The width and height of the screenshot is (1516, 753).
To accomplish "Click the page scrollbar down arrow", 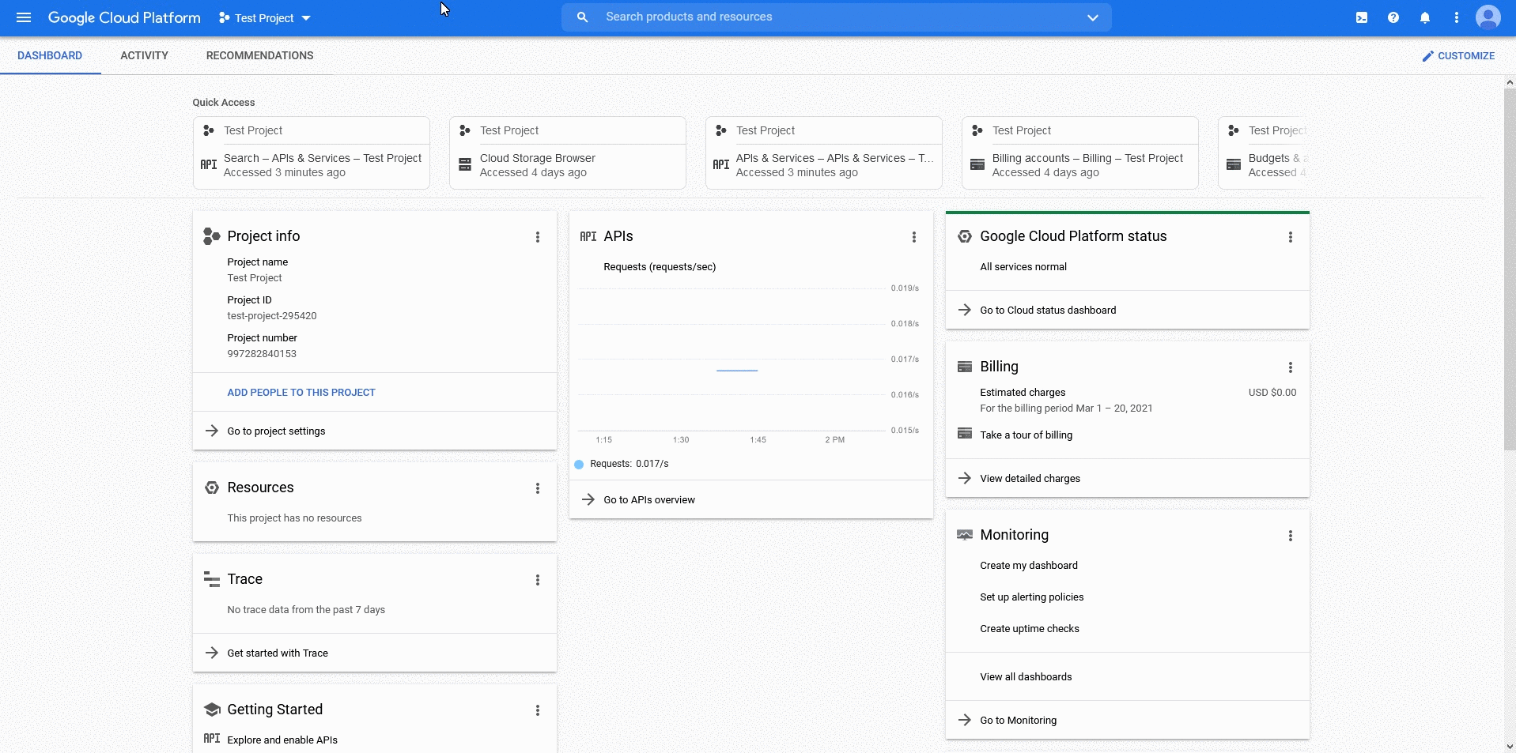I will pos(1510,746).
